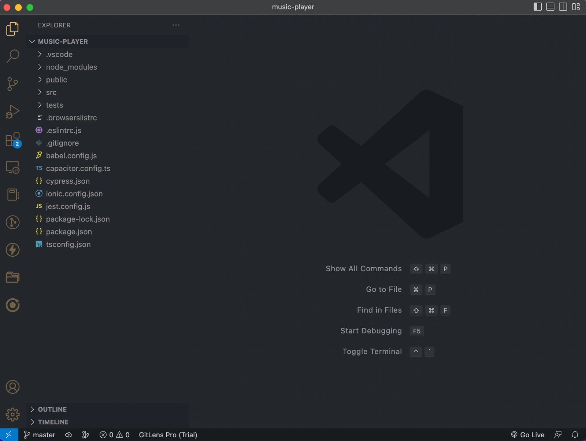Click Go Live in status bar
Viewport: 586px width, 441px height.
tap(528, 435)
